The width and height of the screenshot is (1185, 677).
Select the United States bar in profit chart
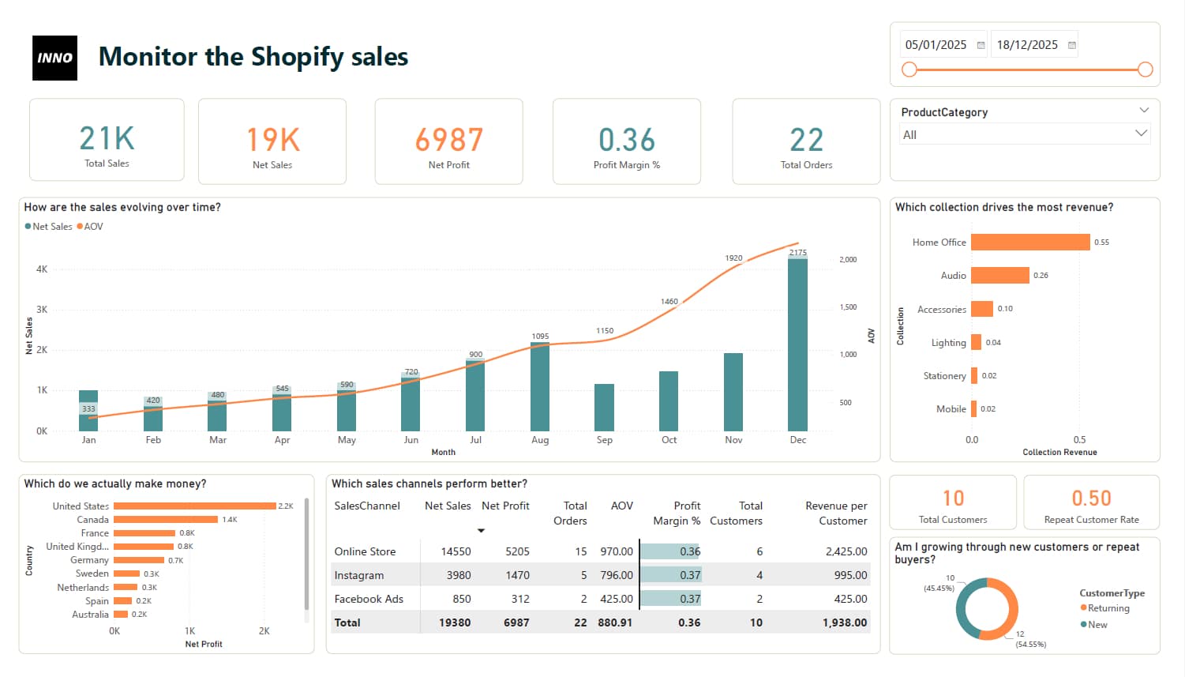[x=193, y=506]
